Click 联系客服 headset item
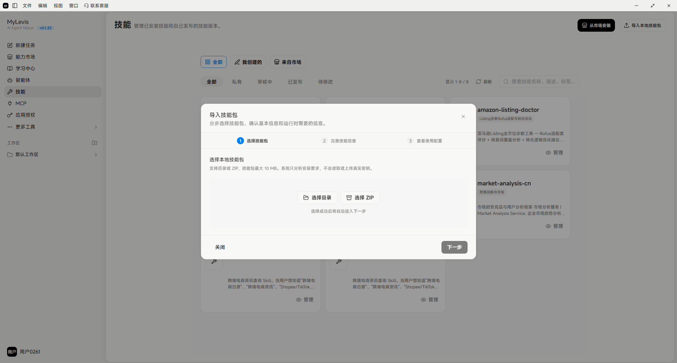 pos(97,6)
